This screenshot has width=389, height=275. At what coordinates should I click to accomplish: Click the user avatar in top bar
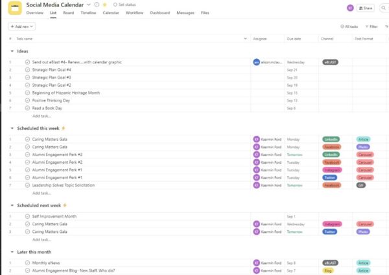[x=351, y=8]
